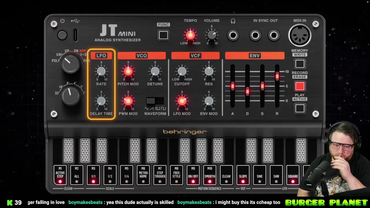The height and width of the screenshot is (208, 370).
Task: Click the Sustain envelope slider
Action: point(262,86)
